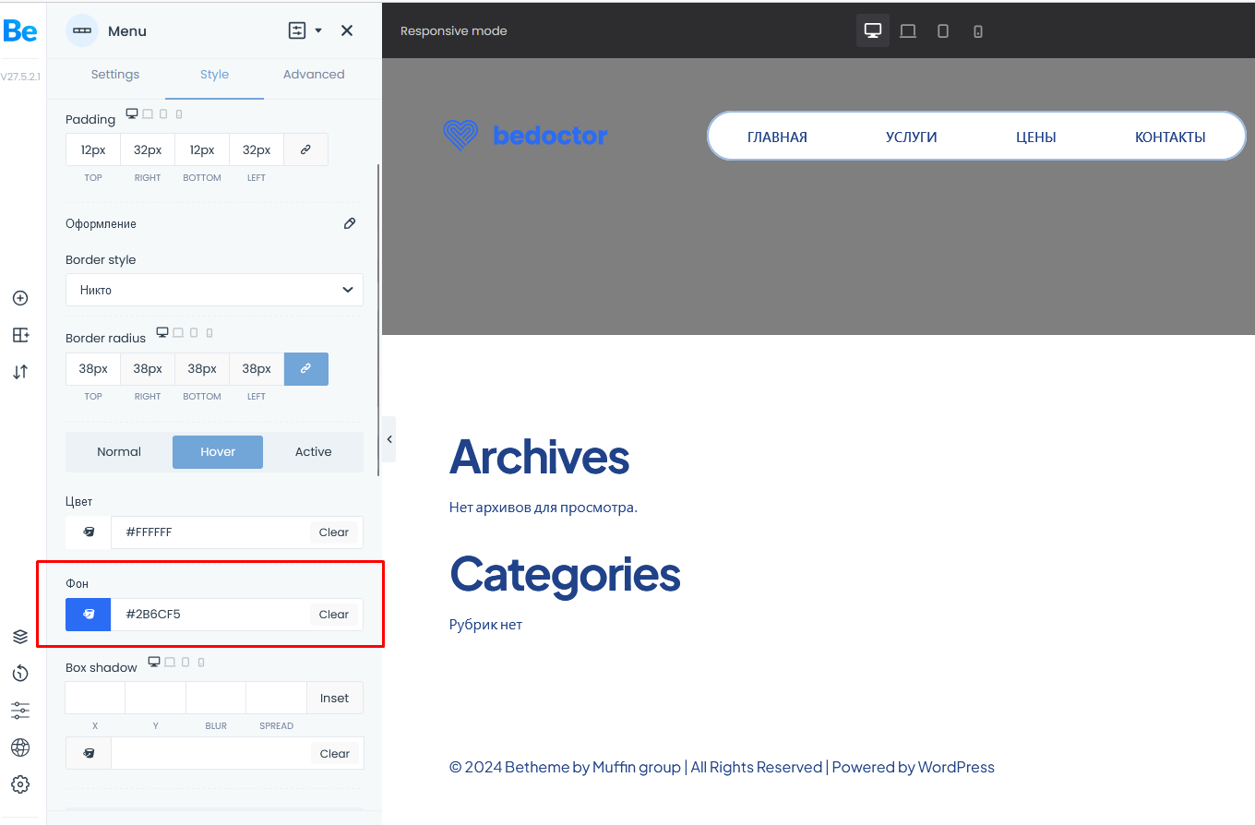Click the add element plus icon in sidebar
This screenshot has height=825, width=1255.
click(x=20, y=298)
